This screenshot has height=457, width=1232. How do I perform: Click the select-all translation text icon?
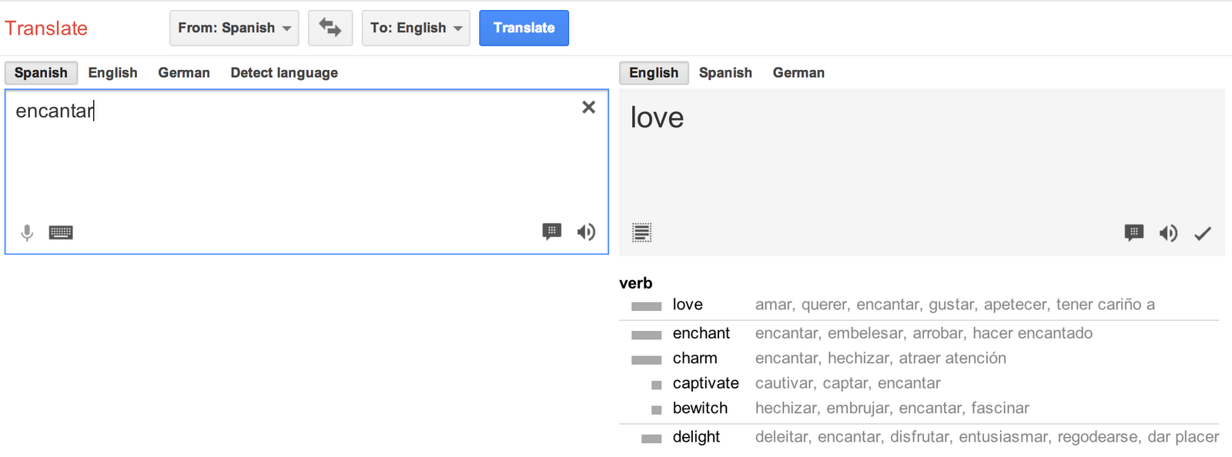click(641, 232)
